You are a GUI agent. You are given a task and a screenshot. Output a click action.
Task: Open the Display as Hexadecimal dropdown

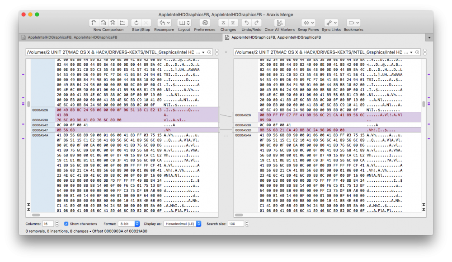(x=182, y=224)
